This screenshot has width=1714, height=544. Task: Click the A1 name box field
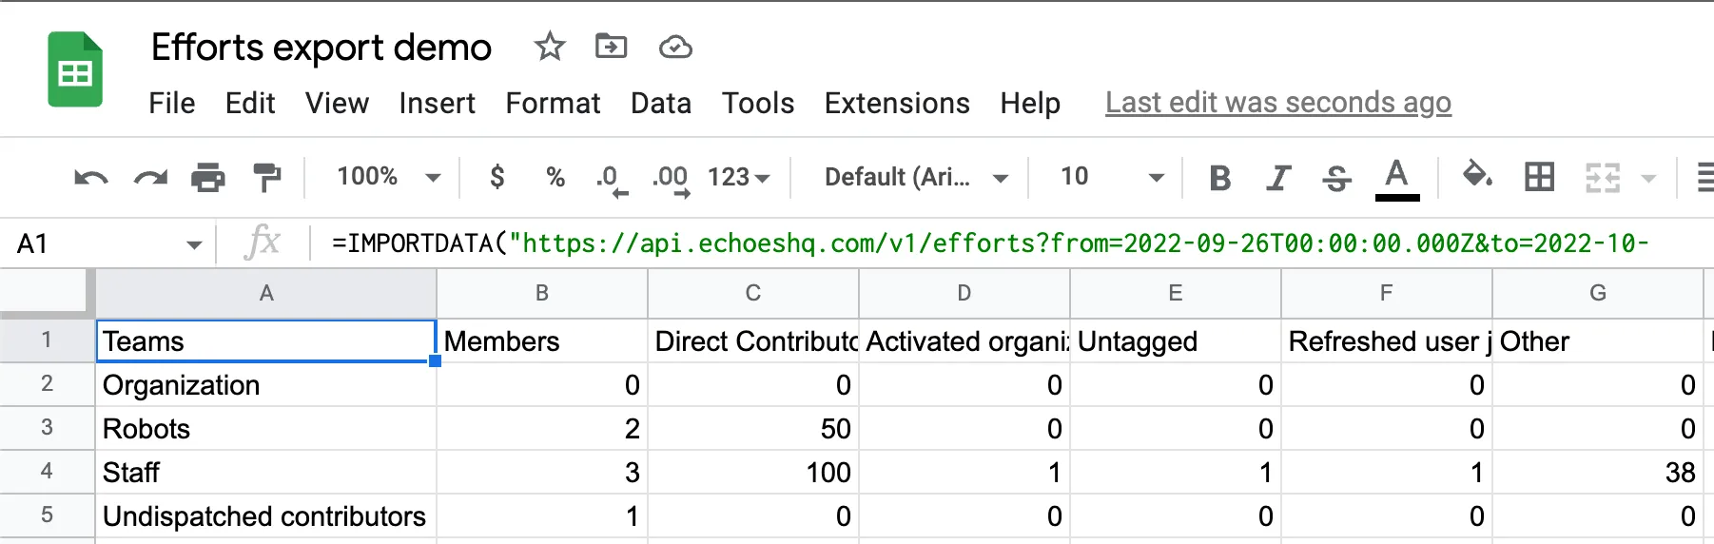click(95, 244)
